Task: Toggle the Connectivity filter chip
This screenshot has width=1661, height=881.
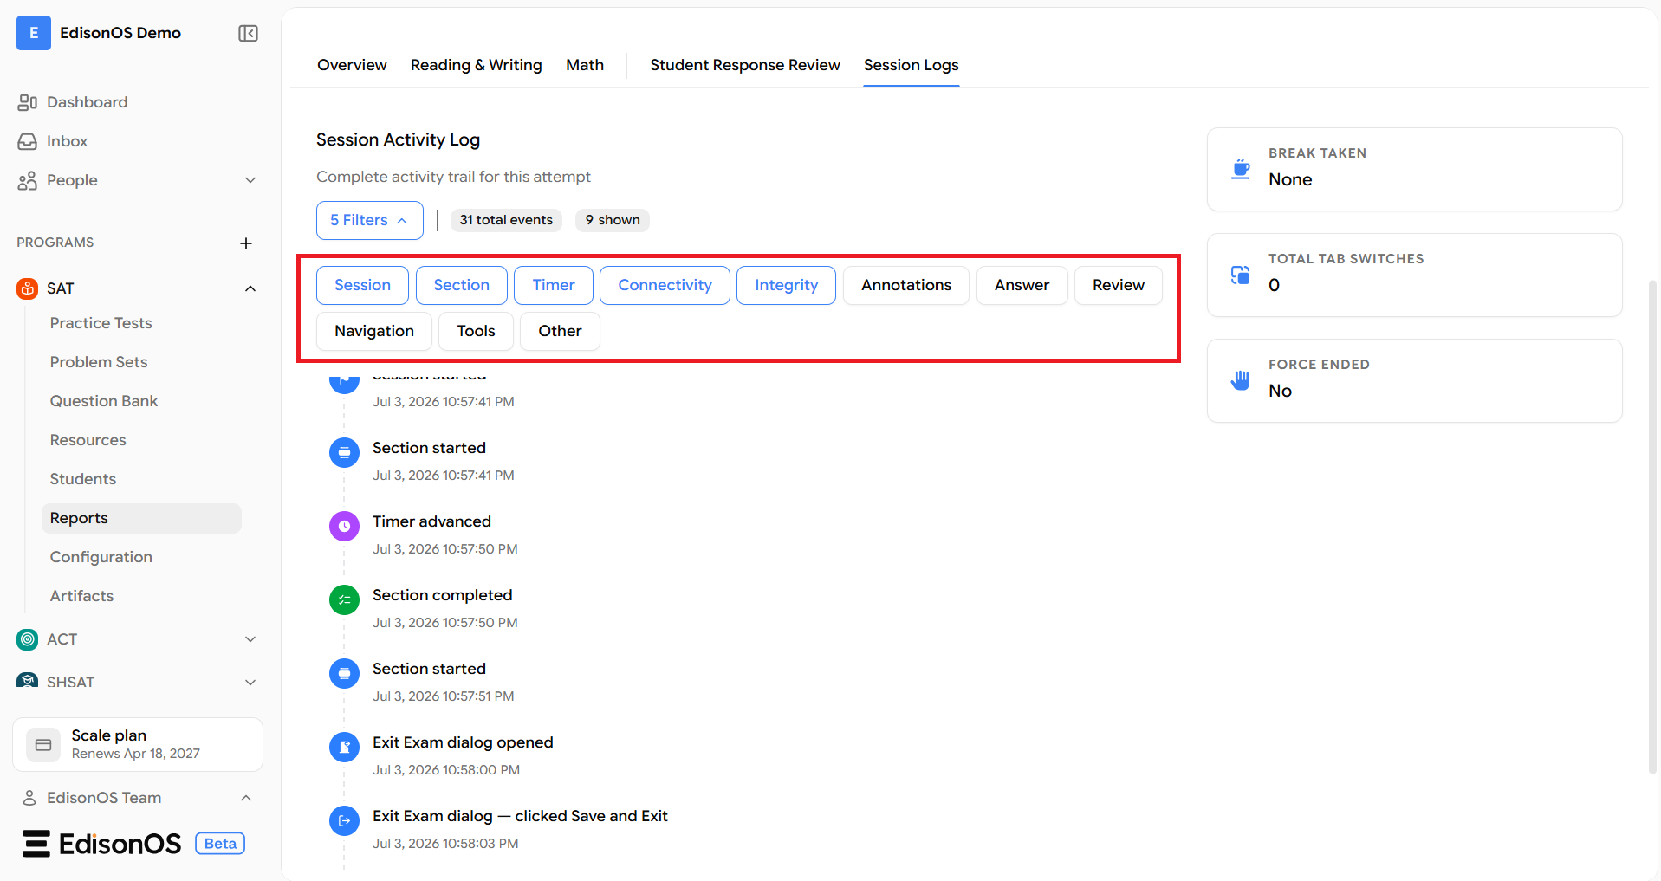Action: (665, 285)
